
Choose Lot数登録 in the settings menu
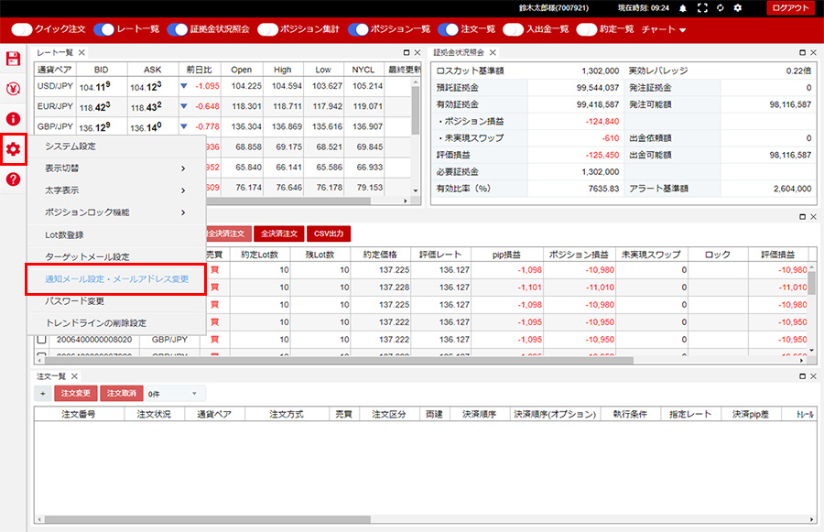tap(116, 235)
